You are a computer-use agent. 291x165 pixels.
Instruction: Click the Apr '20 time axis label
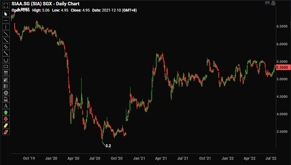point(73,158)
